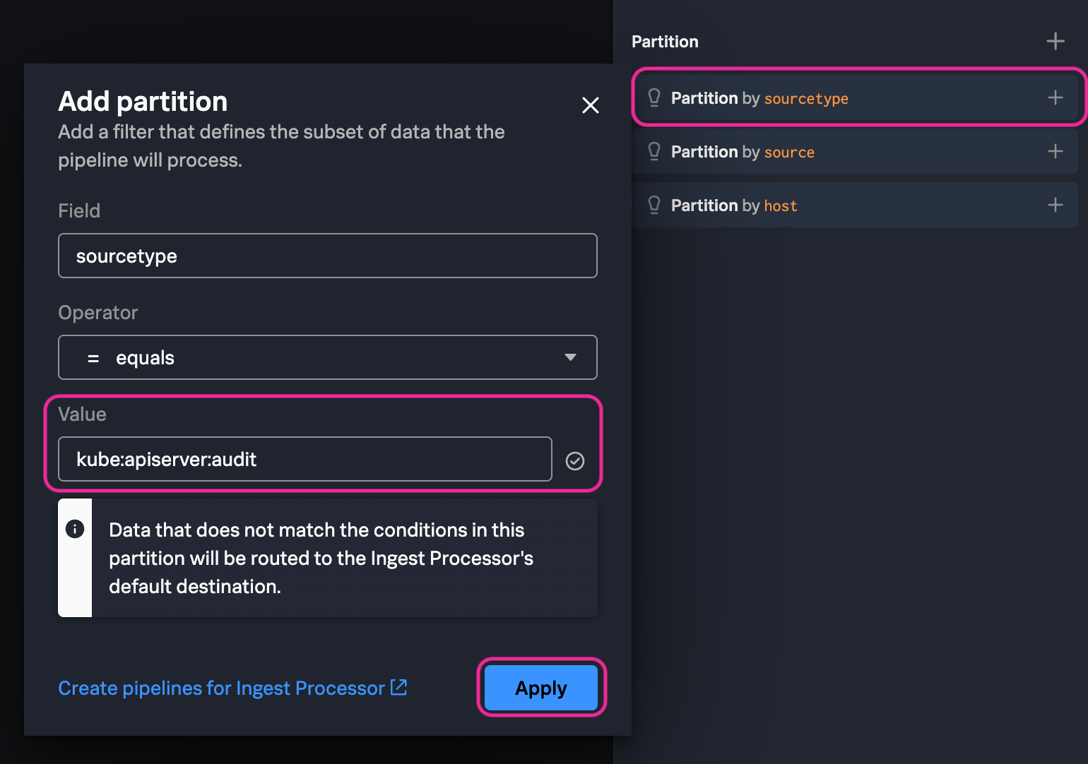Click the plus icon beside Partition by sourcetype
The height and width of the screenshot is (764, 1088).
point(1055,98)
